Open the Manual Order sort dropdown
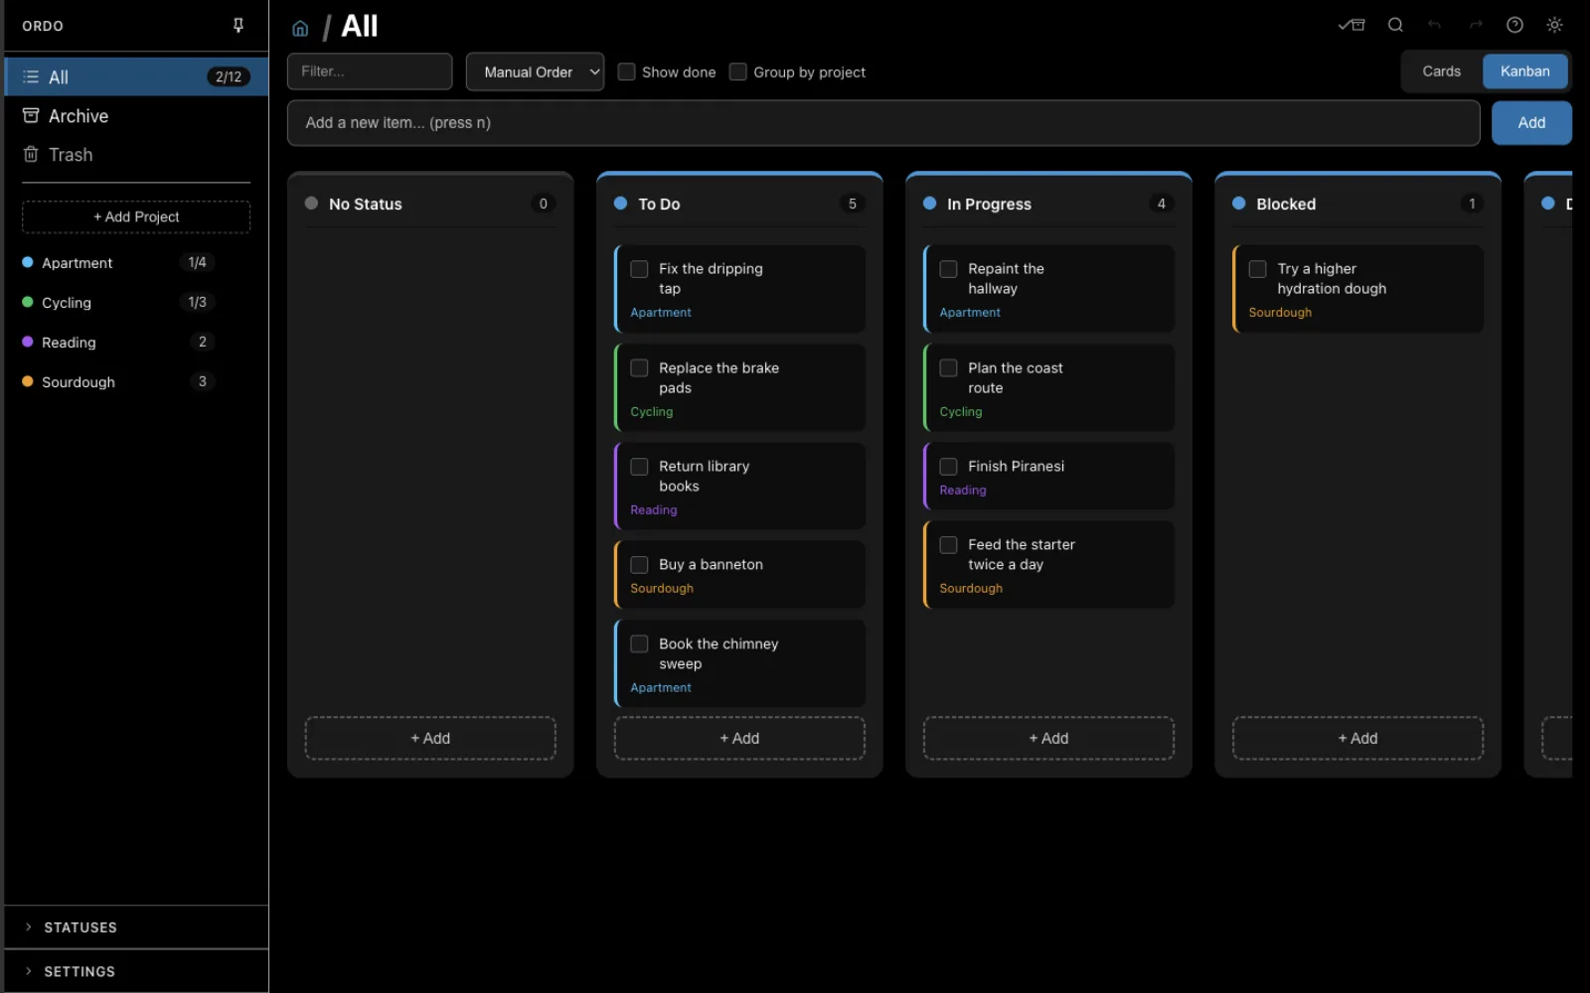The image size is (1590, 993). click(x=535, y=71)
